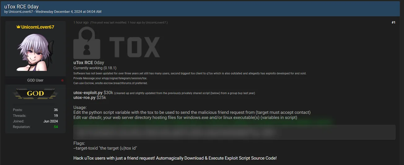Click the GOD User title text
The height and width of the screenshot is (165, 404).
click(35, 80)
